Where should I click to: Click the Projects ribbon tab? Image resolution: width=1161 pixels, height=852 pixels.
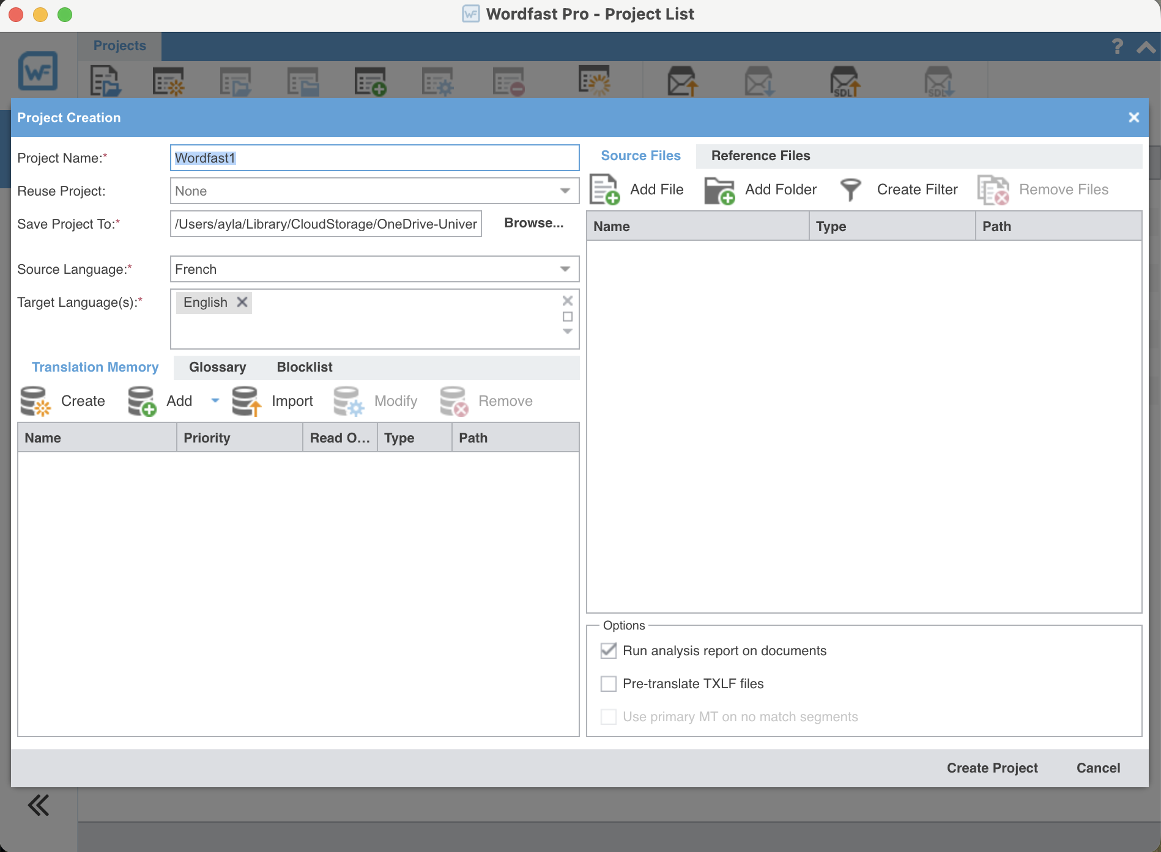point(119,46)
